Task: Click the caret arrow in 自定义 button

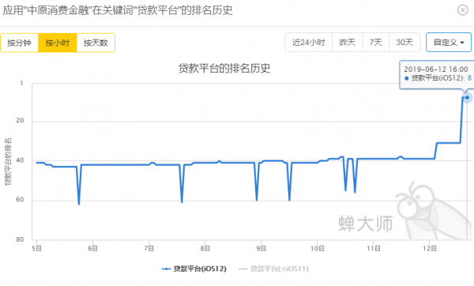Action: 462,43
